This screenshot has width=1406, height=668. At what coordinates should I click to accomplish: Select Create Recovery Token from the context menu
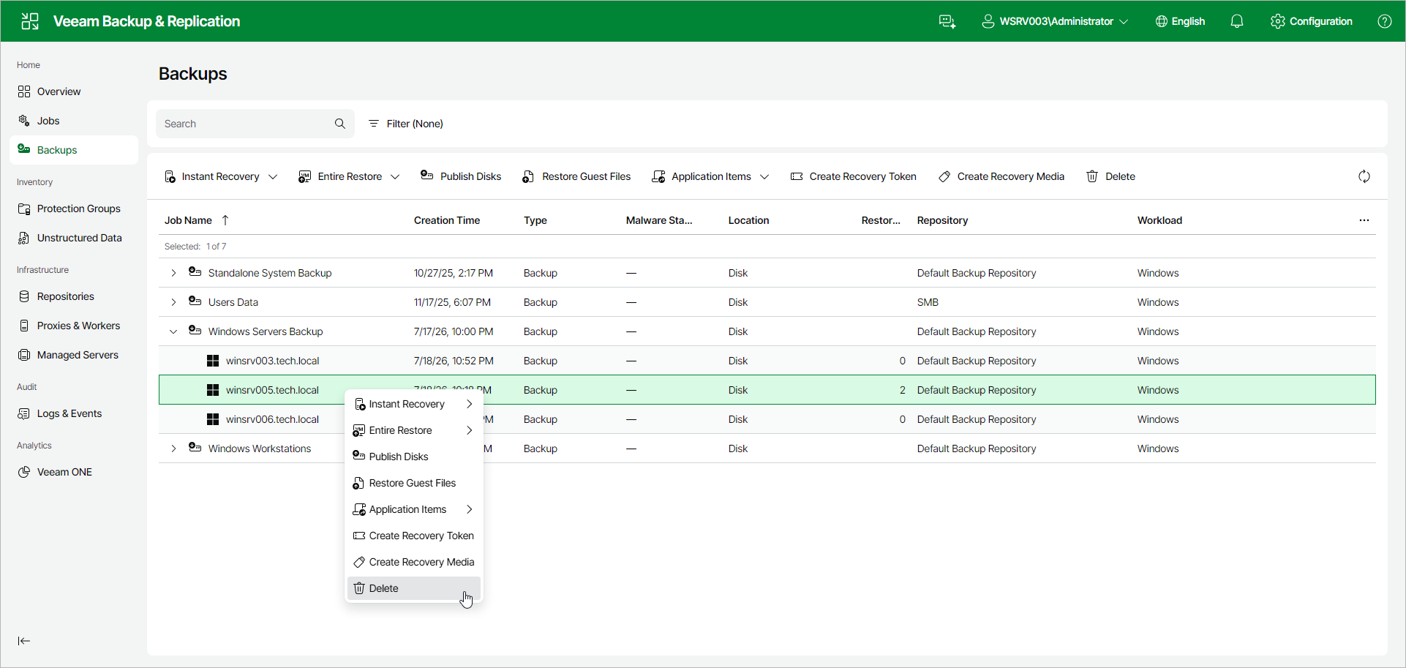(414, 536)
